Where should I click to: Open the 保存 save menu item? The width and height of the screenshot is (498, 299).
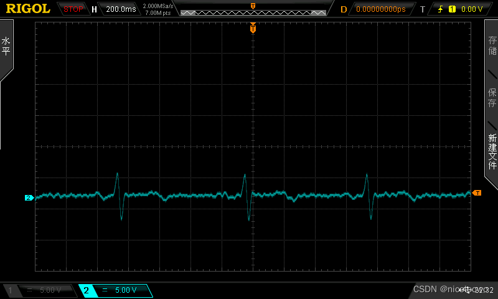point(492,98)
